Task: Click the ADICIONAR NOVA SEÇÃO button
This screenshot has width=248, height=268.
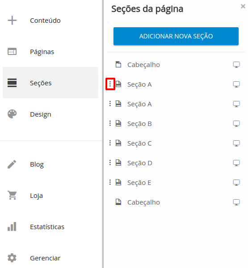Action: 176,36
